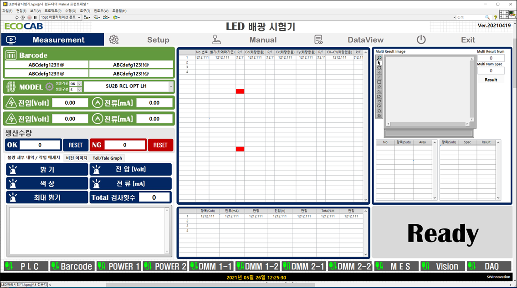Viewport: 517px width, 288px height.
Task: Pick the hand pan tool
Action: tap(379, 67)
